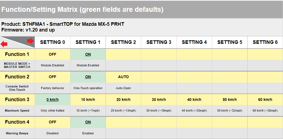Click the SETTING 0 column header
This screenshot has height=139, width=283.
coord(53,42)
